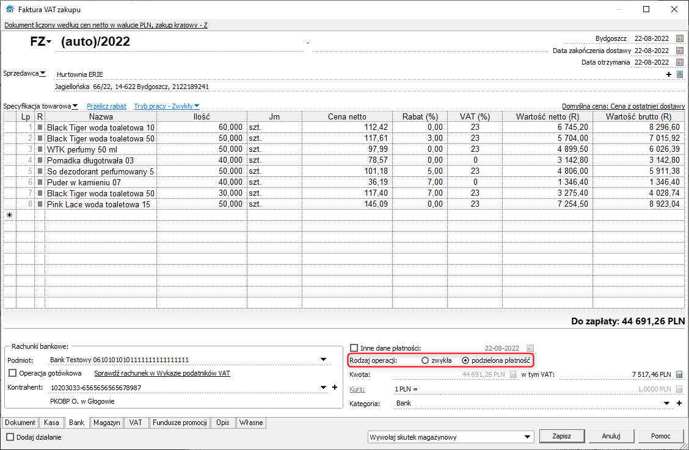This screenshot has width=689, height=450.
Task: Open calendar for Data otrzymania
Action: point(679,62)
